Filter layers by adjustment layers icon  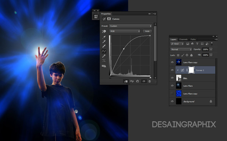pyautogui.click(x=193, y=44)
